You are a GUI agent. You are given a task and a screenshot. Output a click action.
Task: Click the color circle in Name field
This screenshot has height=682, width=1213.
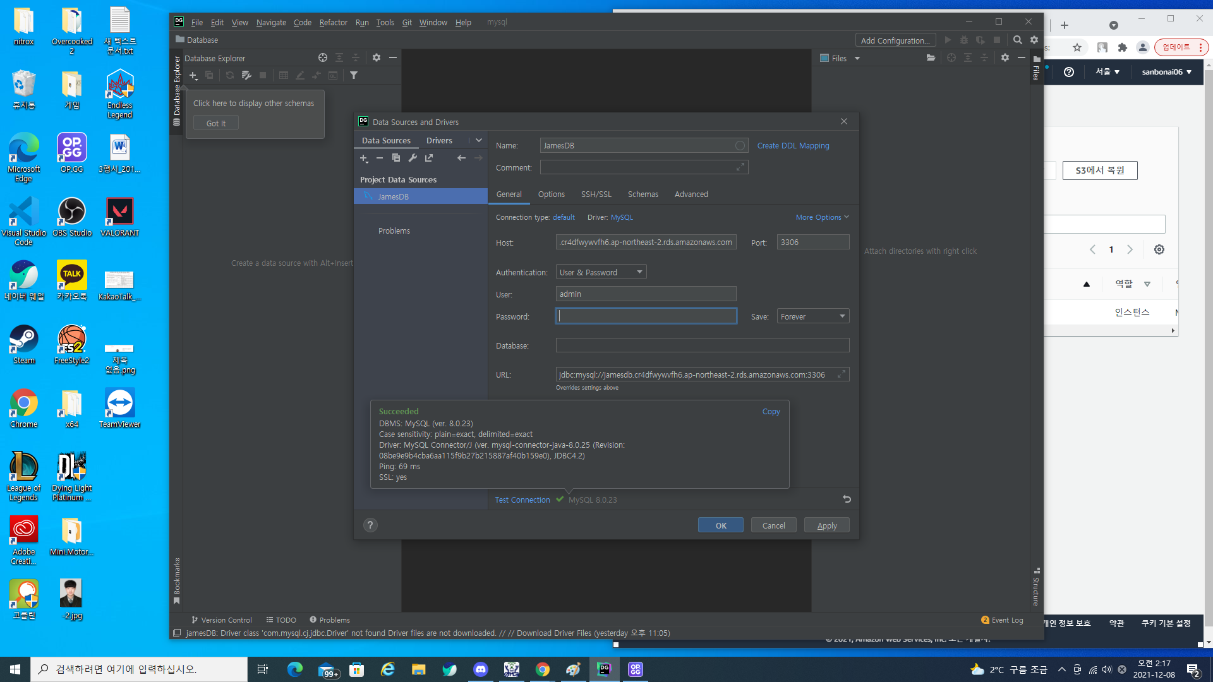point(739,146)
